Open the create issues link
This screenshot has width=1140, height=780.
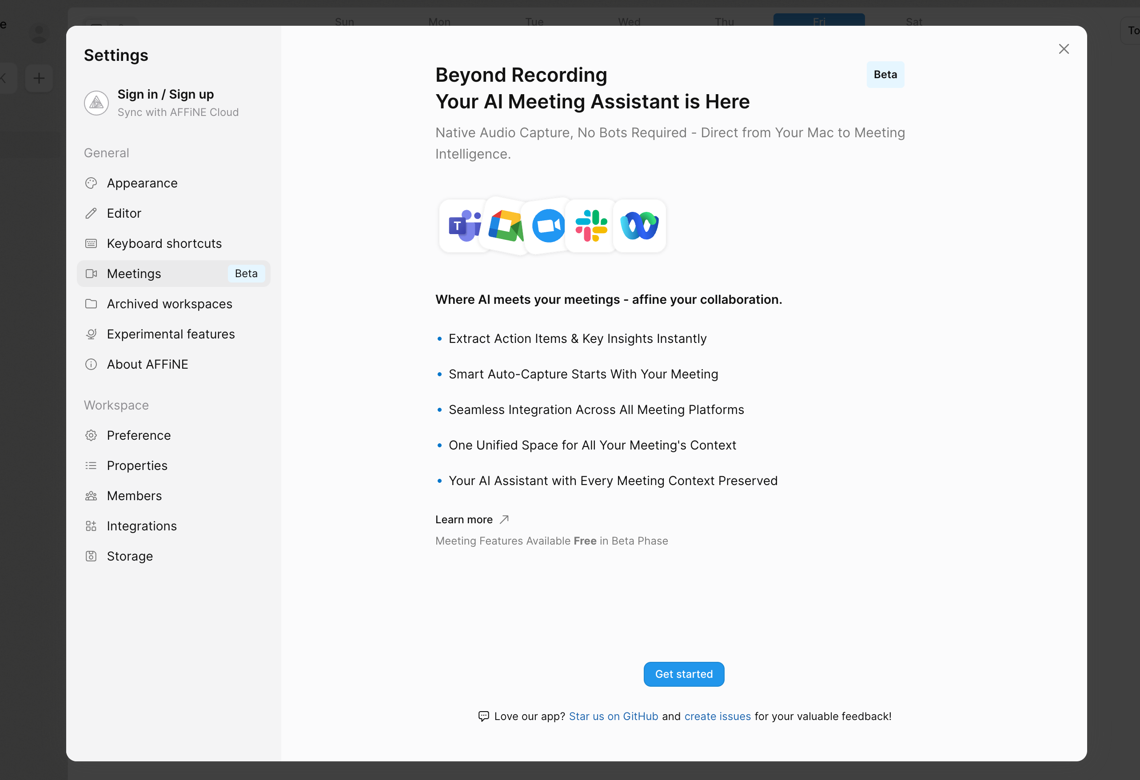click(717, 716)
